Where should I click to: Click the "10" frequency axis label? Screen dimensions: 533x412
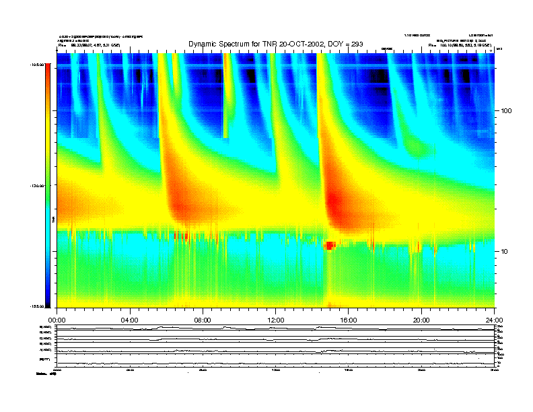coord(505,252)
